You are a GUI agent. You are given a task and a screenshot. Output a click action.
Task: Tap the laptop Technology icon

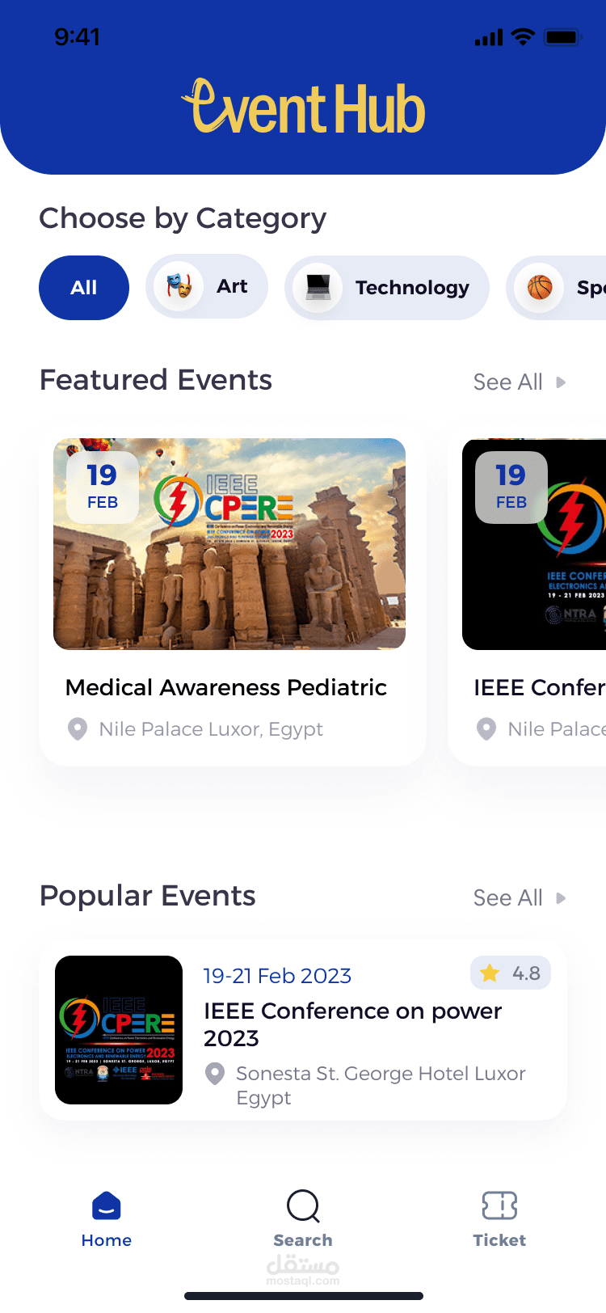click(318, 287)
